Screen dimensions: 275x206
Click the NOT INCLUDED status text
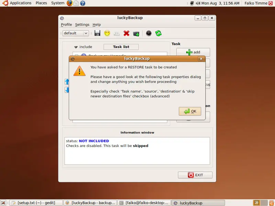(94, 141)
